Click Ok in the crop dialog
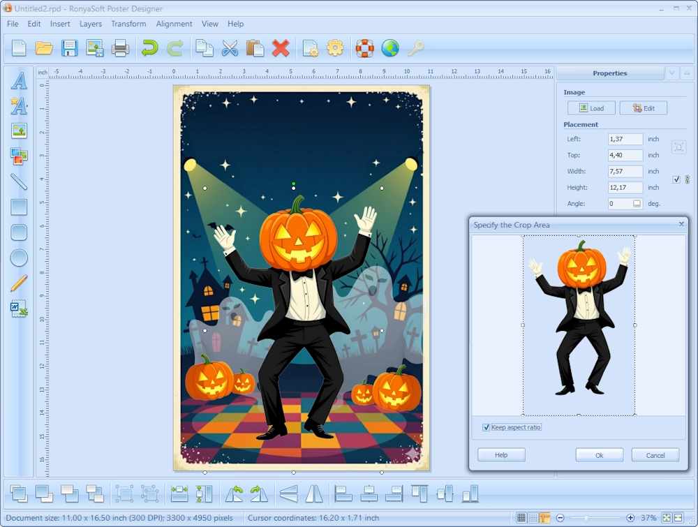This screenshot has width=698, height=527. [599, 455]
